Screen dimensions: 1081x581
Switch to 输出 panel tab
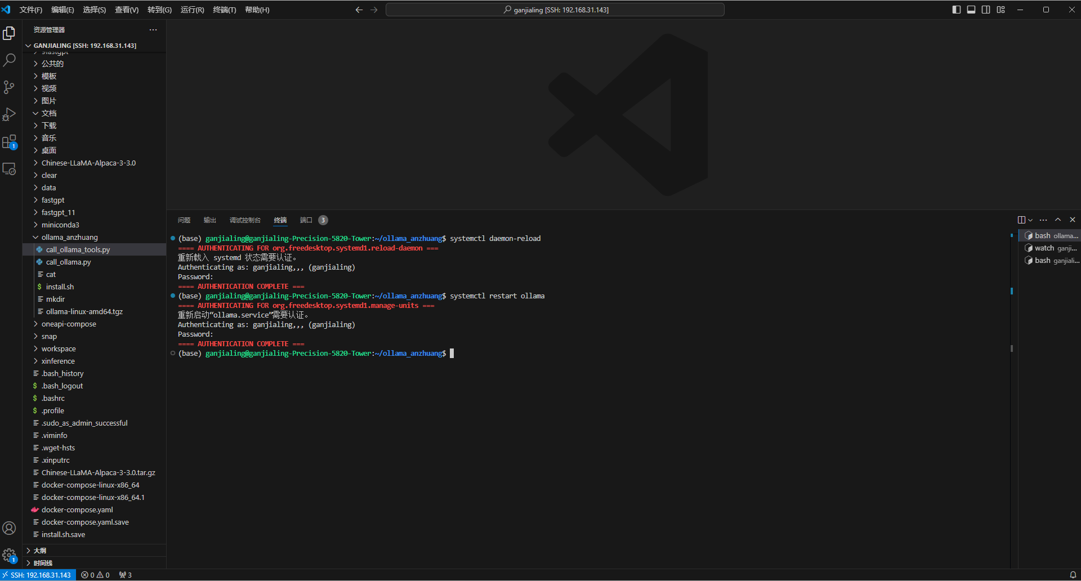pyautogui.click(x=210, y=220)
